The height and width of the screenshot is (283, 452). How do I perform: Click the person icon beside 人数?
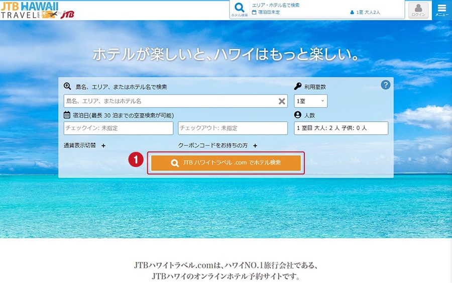[298, 115]
